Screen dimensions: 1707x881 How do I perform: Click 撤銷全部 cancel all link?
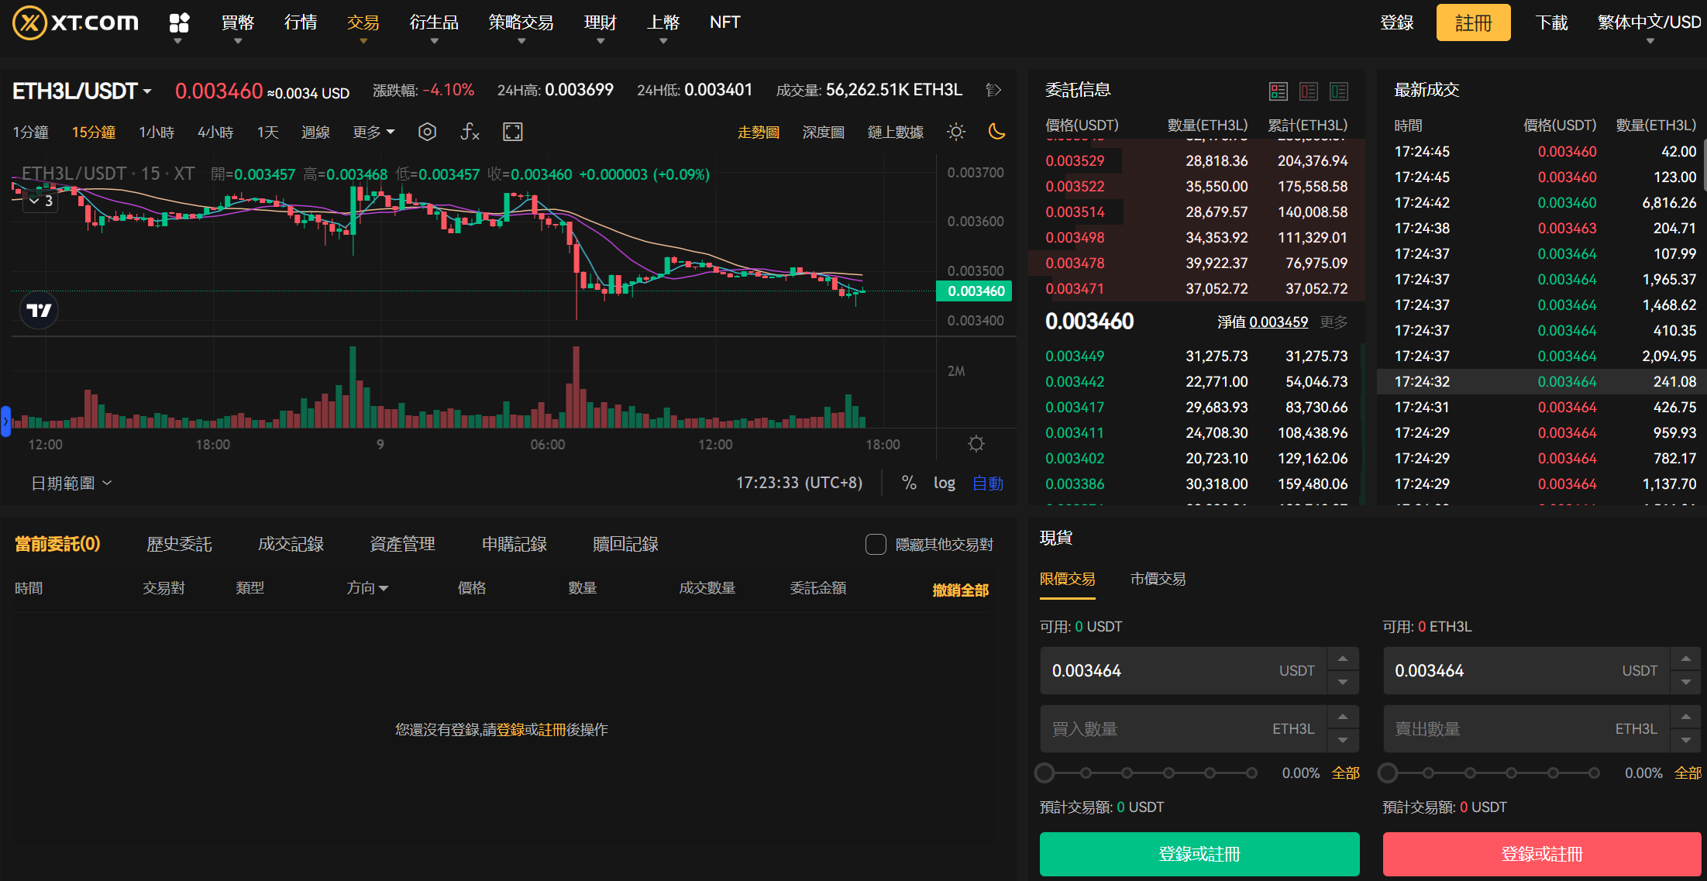coord(960,590)
